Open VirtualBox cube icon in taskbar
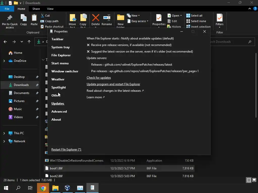Screen dimensions: 258x193 click(x=68, y=188)
